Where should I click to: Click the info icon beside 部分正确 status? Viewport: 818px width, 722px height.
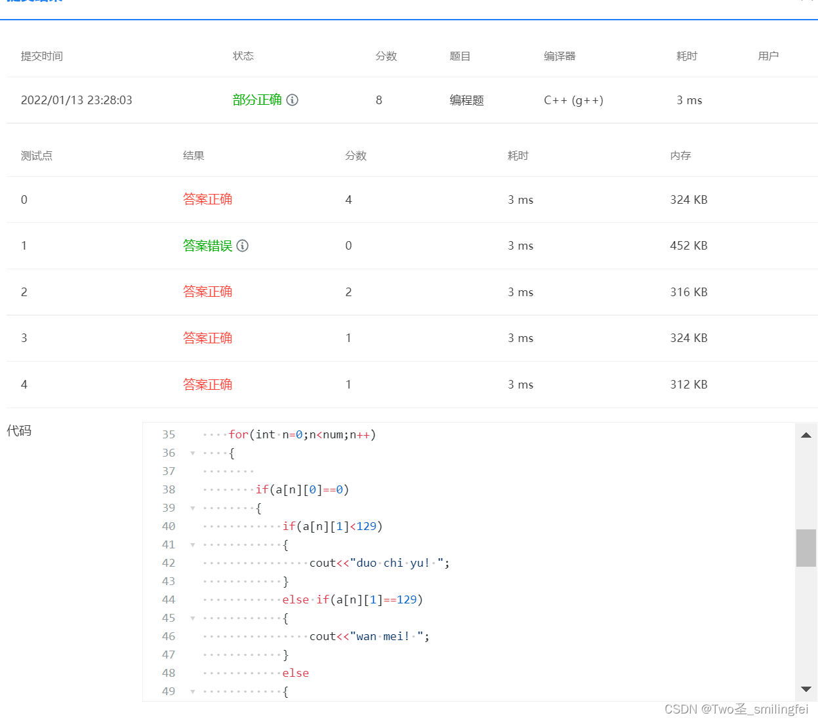tap(293, 100)
